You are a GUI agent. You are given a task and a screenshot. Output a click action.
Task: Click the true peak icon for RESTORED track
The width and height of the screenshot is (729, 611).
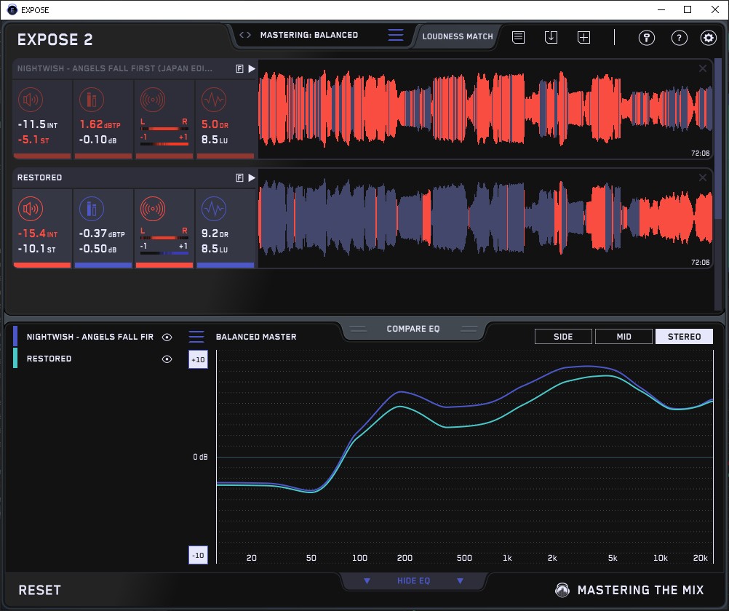point(91,209)
